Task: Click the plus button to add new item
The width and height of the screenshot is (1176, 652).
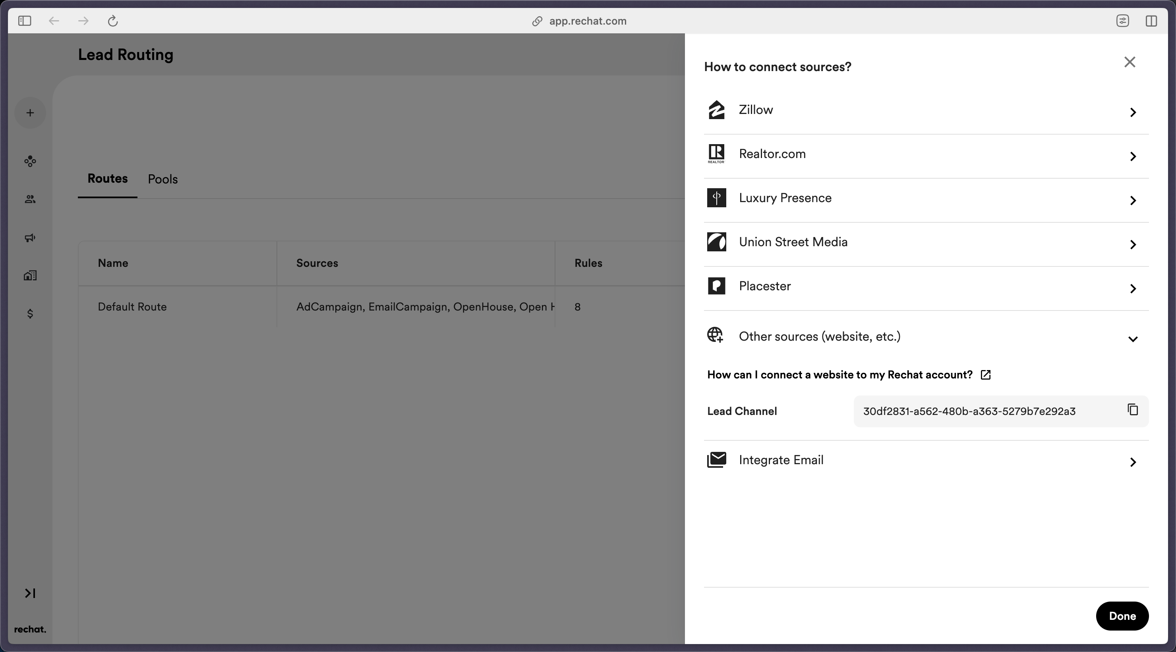Action: tap(30, 113)
